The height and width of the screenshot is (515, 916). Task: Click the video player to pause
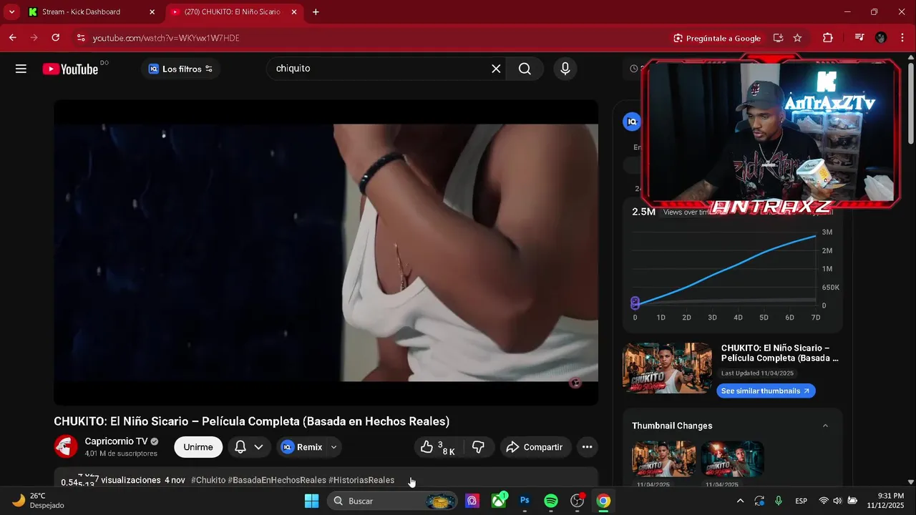(x=326, y=252)
